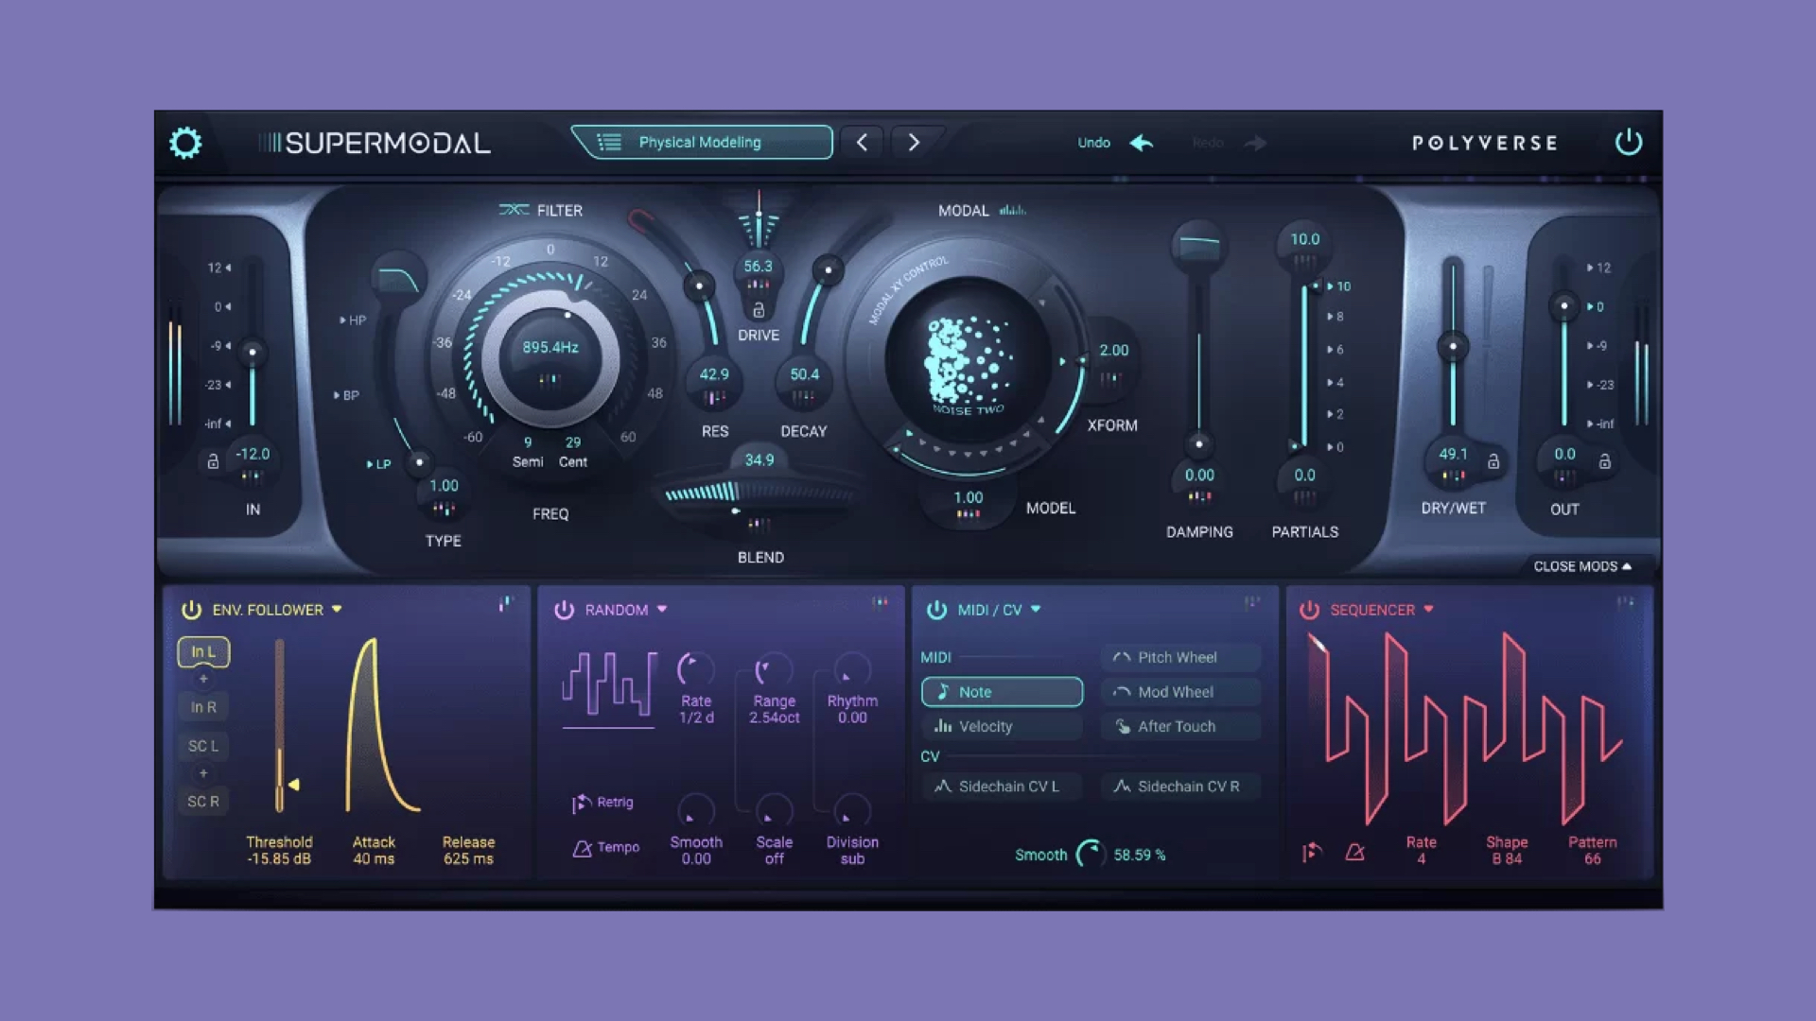Click the Random Range knob
Screen dimensions: 1816x1021
click(774, 669)
